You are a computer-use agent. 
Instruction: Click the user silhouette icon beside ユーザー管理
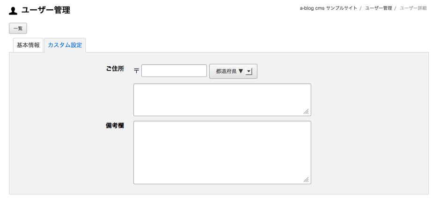coord(13,11)
